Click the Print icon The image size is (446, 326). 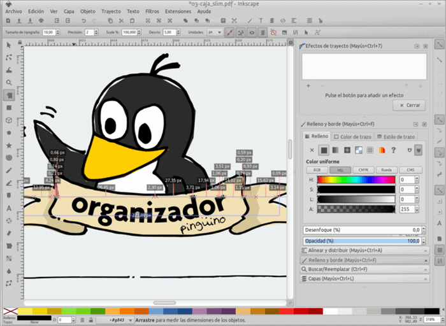point(41,21)
